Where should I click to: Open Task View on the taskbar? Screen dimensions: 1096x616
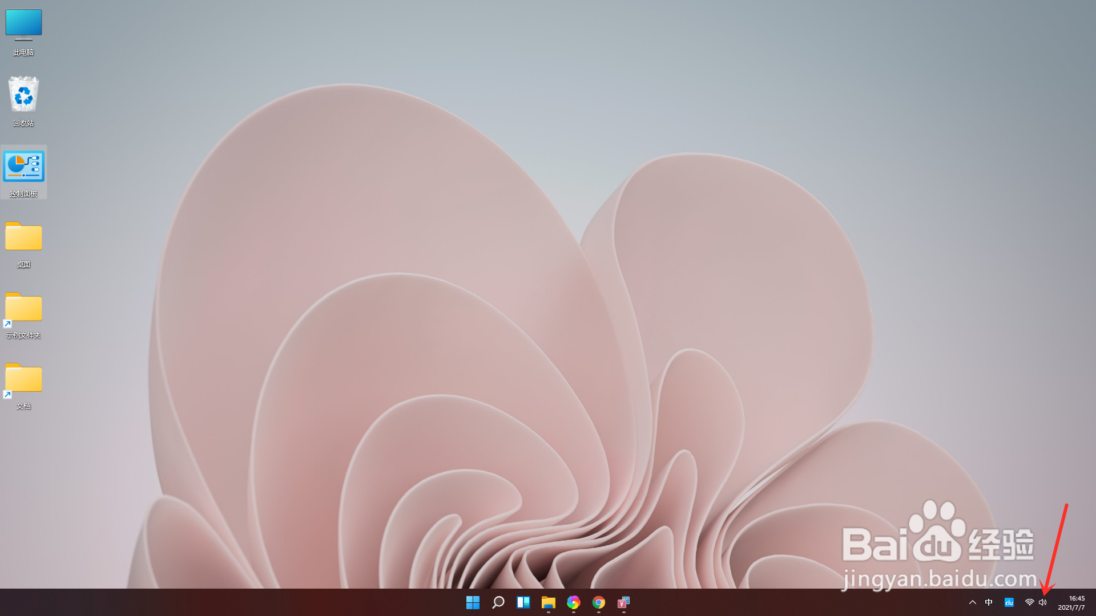[523, 602]
